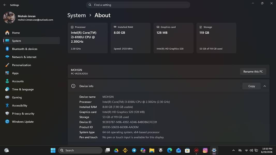Copy the device info
This screenshot has width=276, height=155.
(251, 86)
